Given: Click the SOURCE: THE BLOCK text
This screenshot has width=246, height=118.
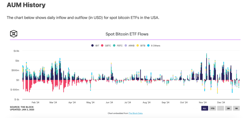Looking at the screenshot, I should coord(22,107).
